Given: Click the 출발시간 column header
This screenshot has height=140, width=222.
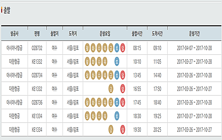Looking at the screenshot, I should [x=137, y=34].
